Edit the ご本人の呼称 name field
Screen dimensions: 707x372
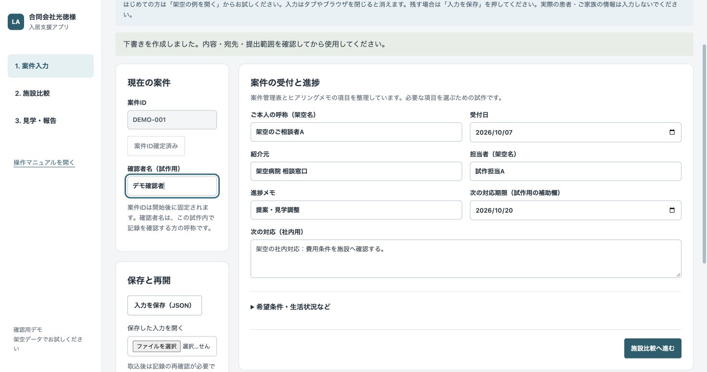pos(356,132)
